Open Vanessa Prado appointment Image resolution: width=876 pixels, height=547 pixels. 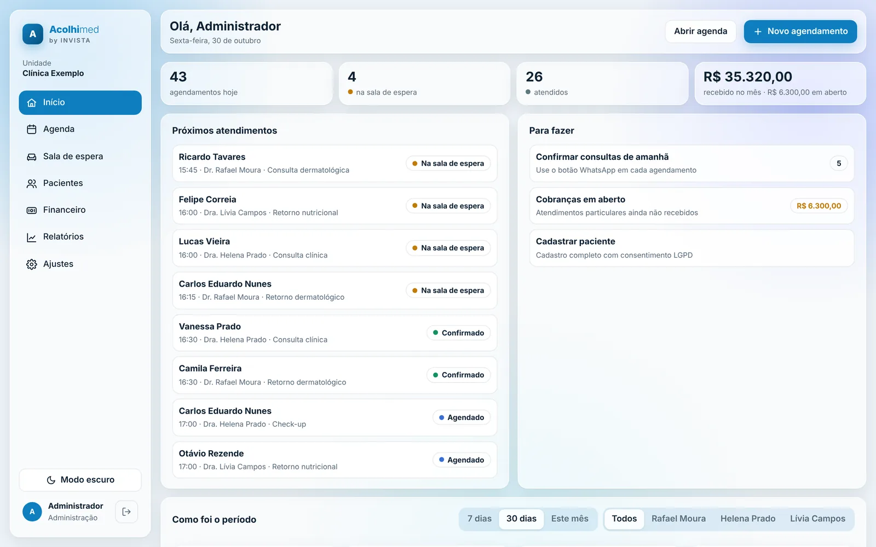click(335, 333)
